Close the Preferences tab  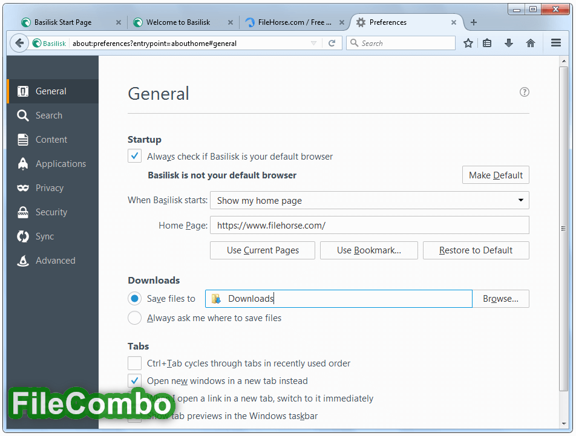point(454,22)
